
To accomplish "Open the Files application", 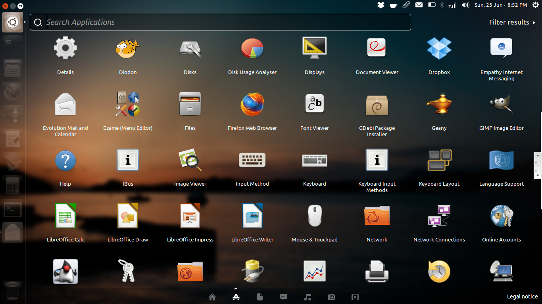I will (x=190, y=104).
